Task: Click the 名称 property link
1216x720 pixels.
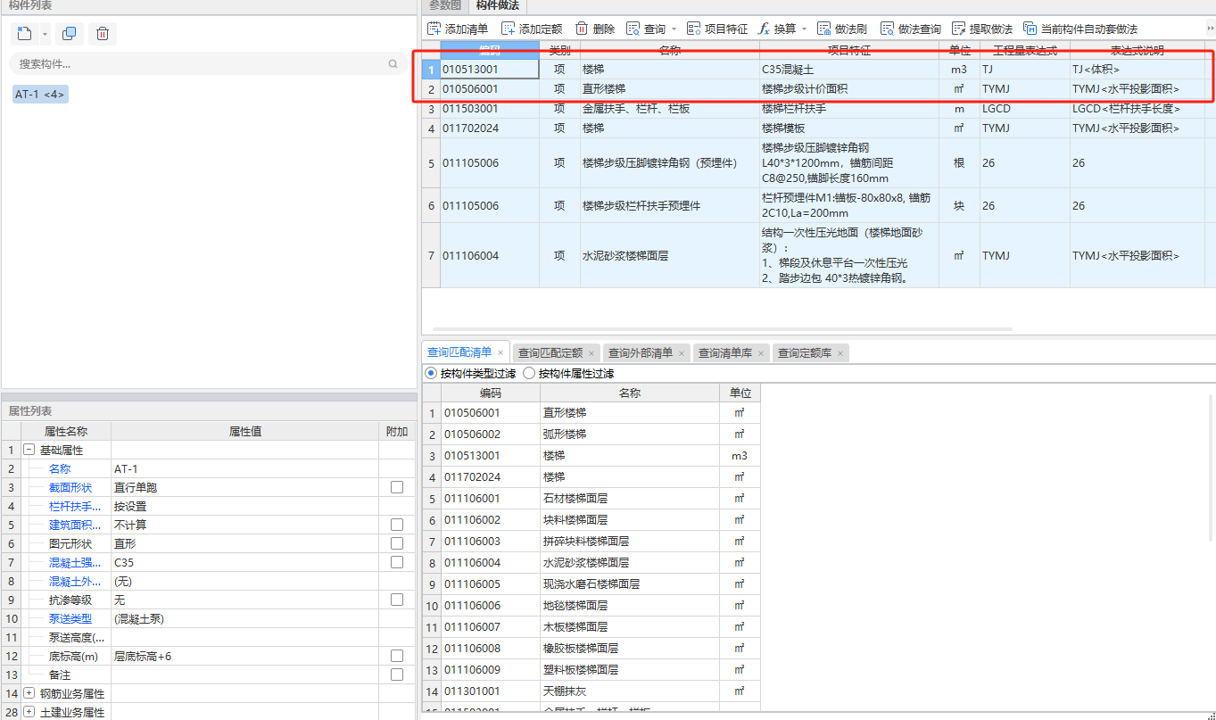Action: (x=60, y=468)
